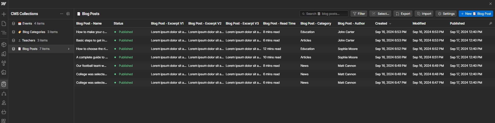Click the Export button
Screen dimensions: 495x123
click(x=403, y=14)
